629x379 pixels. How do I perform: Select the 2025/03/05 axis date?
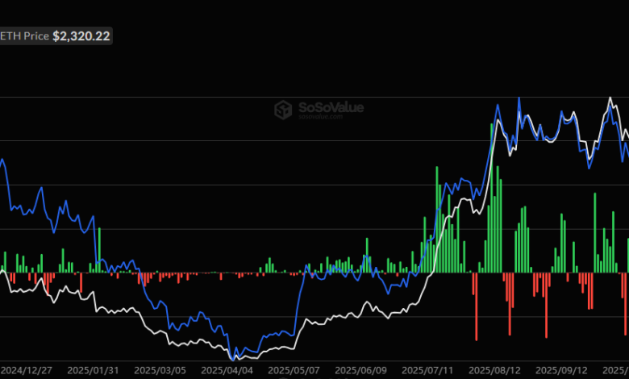[162, 369]
